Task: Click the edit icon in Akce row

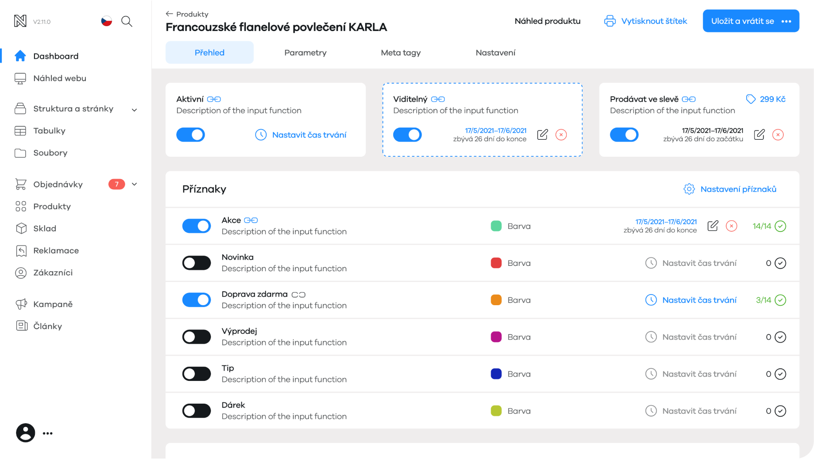Action: click(713, 226)
